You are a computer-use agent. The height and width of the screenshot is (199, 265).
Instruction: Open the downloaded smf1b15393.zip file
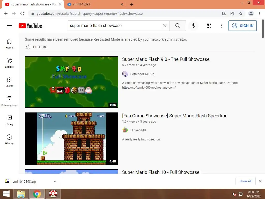24,181
